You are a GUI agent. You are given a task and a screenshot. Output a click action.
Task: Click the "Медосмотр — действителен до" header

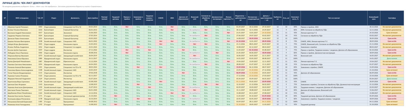[x=240, y=18]
